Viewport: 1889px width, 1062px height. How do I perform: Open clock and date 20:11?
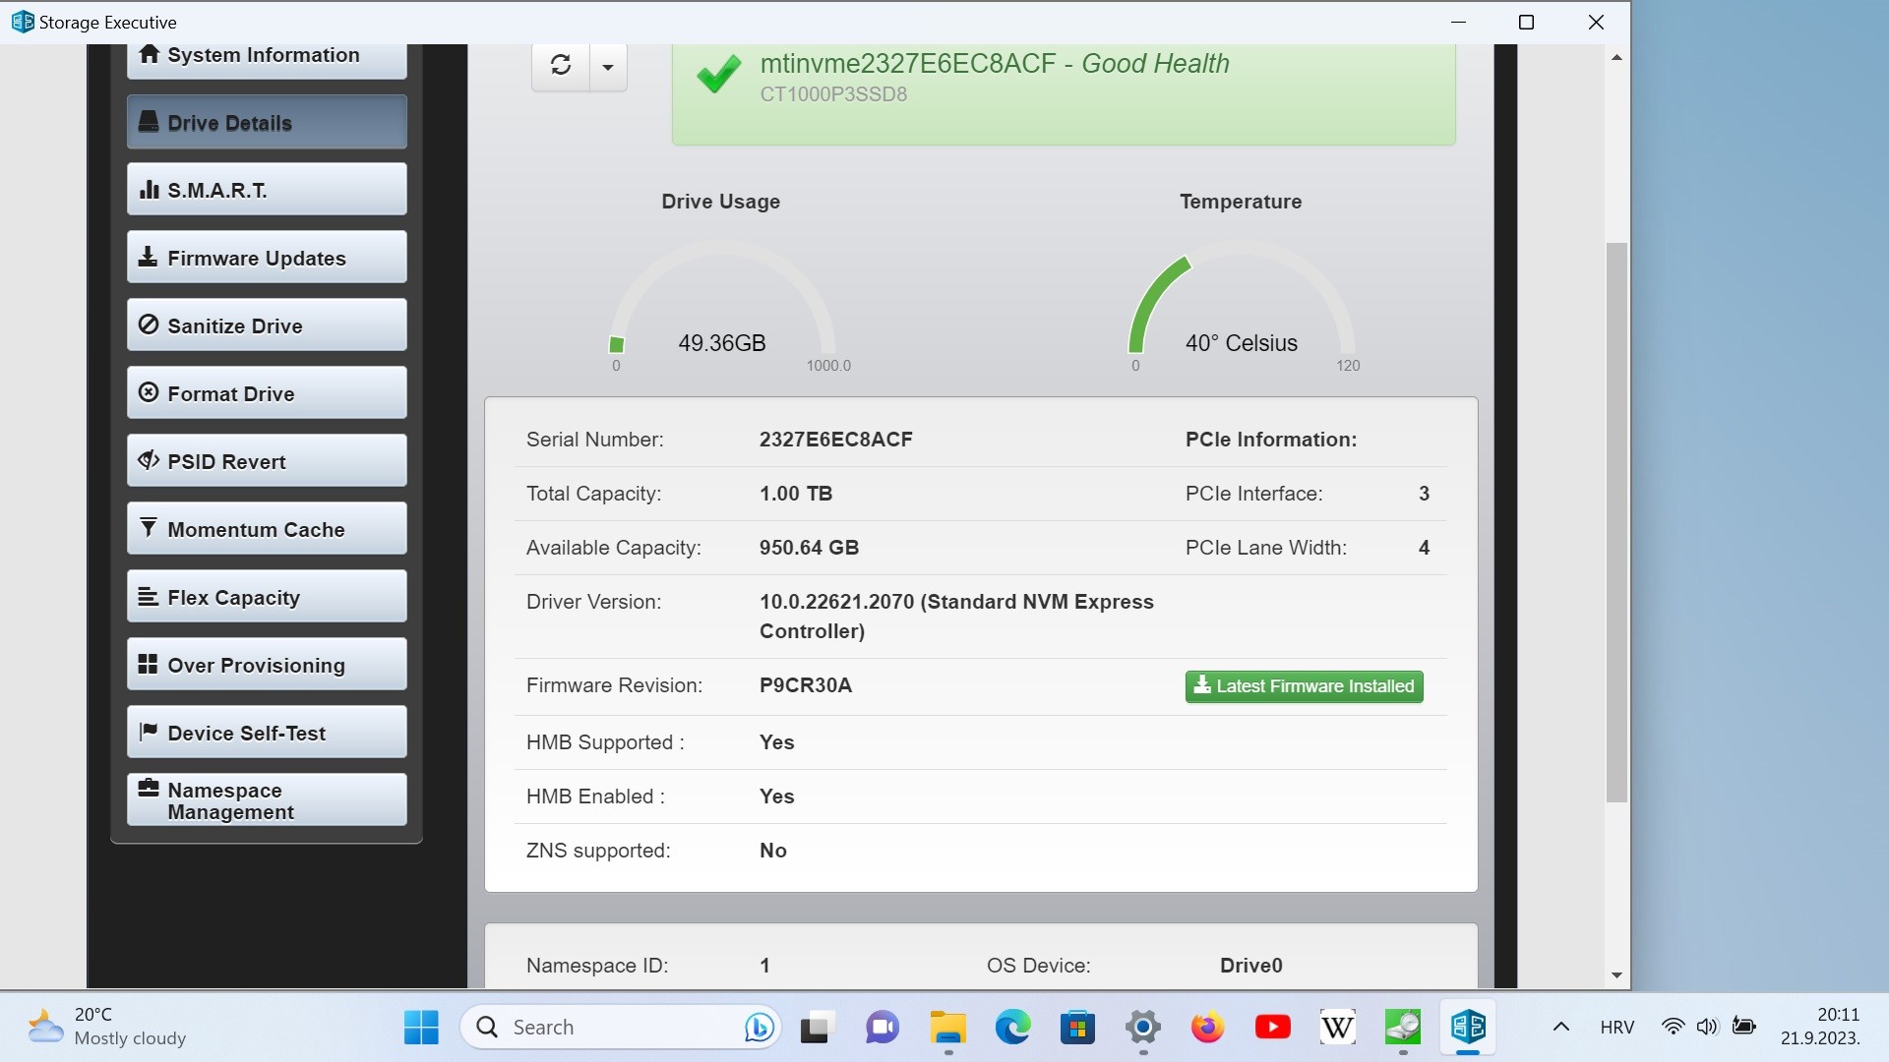tap(1820, 1027)
